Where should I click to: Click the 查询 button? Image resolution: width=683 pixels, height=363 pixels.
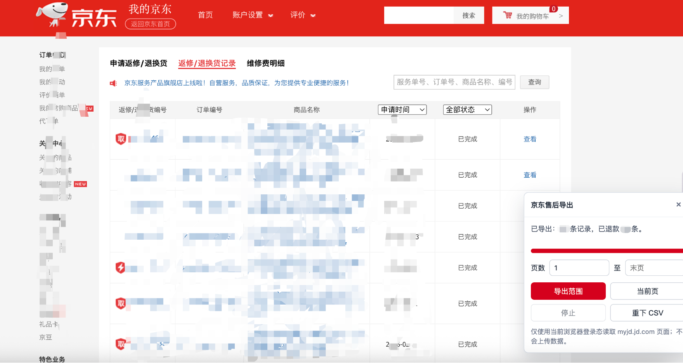pos(535,82)
